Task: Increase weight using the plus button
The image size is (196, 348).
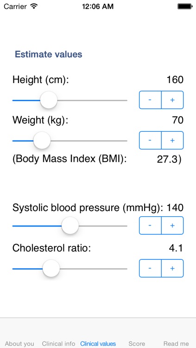Action: (172, 140)
